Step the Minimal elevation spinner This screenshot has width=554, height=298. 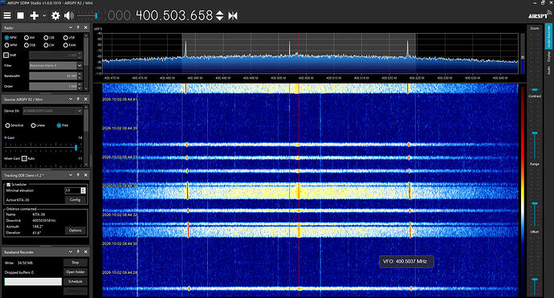point(83,190)
